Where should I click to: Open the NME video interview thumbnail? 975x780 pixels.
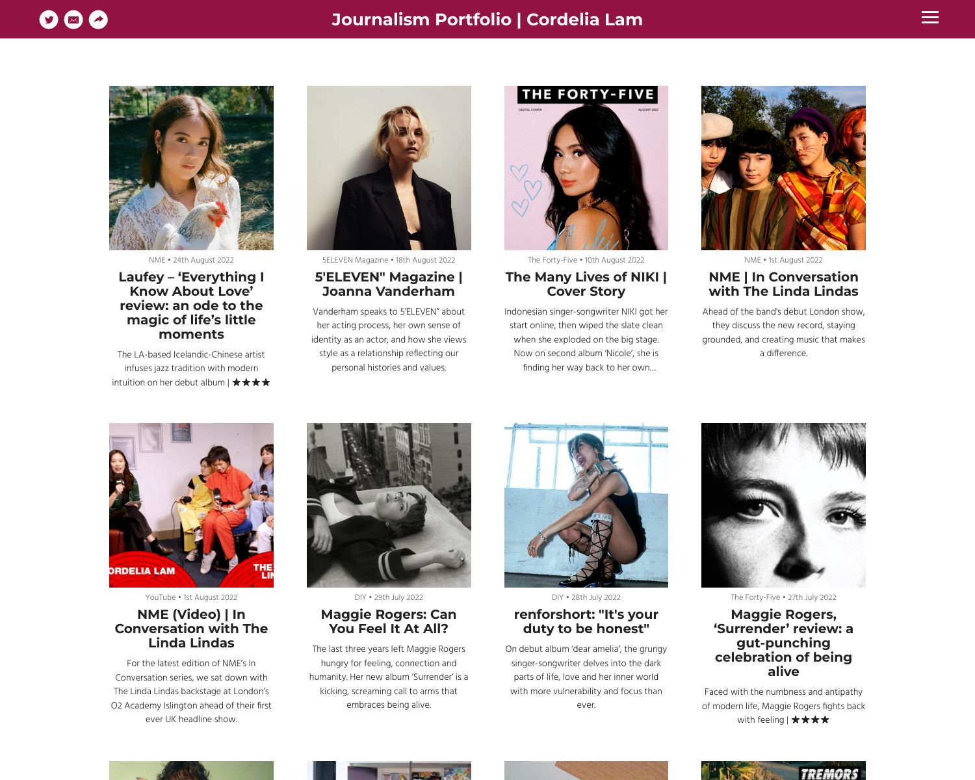[x=191, y=505]
